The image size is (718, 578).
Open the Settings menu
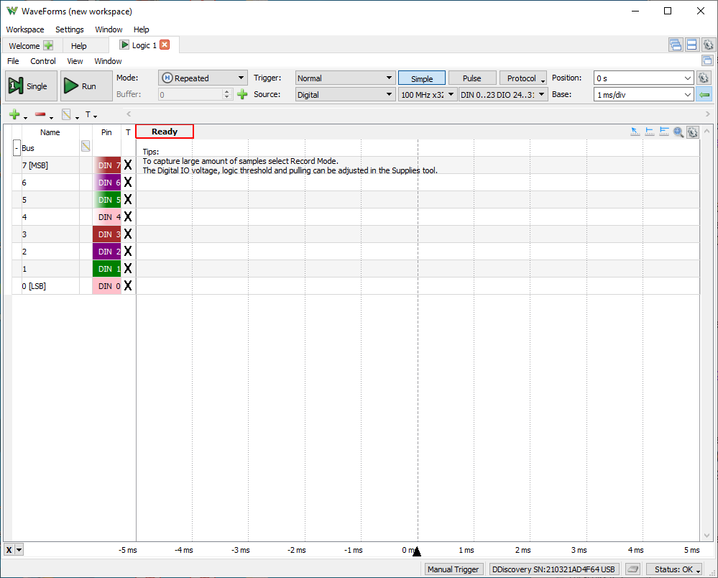(x=70, y=29)
